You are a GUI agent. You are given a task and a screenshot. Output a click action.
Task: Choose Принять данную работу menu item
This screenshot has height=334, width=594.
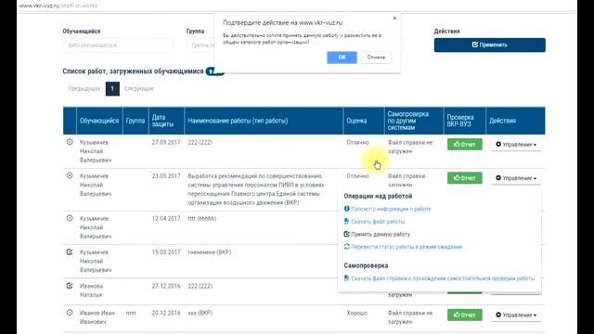[381, 235]
